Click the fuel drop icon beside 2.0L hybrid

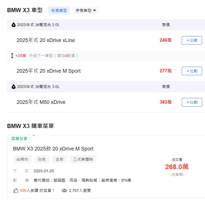point(14,25)
